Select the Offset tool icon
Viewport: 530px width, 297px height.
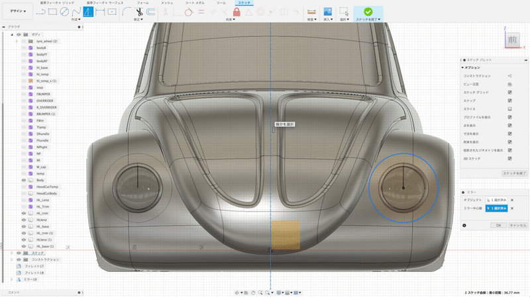point(151,12)
